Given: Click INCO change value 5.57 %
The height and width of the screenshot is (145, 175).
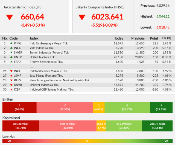Looking at the screenshot, I should click(167, 48).
